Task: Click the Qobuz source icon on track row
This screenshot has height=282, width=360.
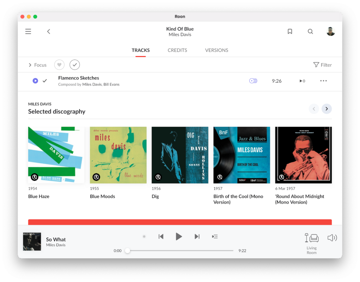Action: 253,81
